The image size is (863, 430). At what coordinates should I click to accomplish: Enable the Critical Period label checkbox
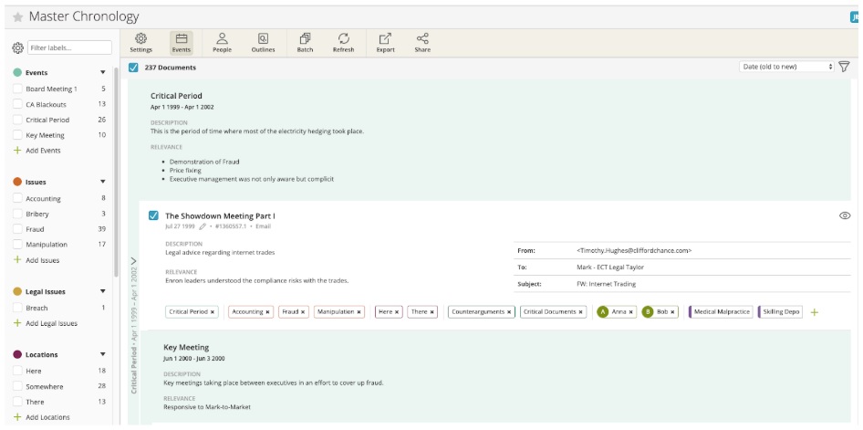pyautogui.click(x=17, y=120)
